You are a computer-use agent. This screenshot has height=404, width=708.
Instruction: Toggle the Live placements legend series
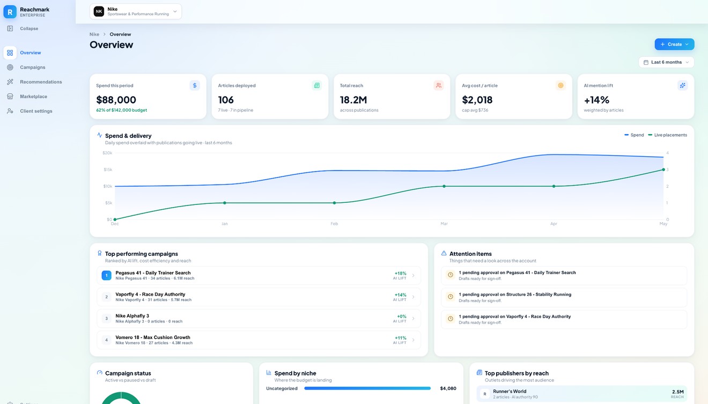point(667,135)
